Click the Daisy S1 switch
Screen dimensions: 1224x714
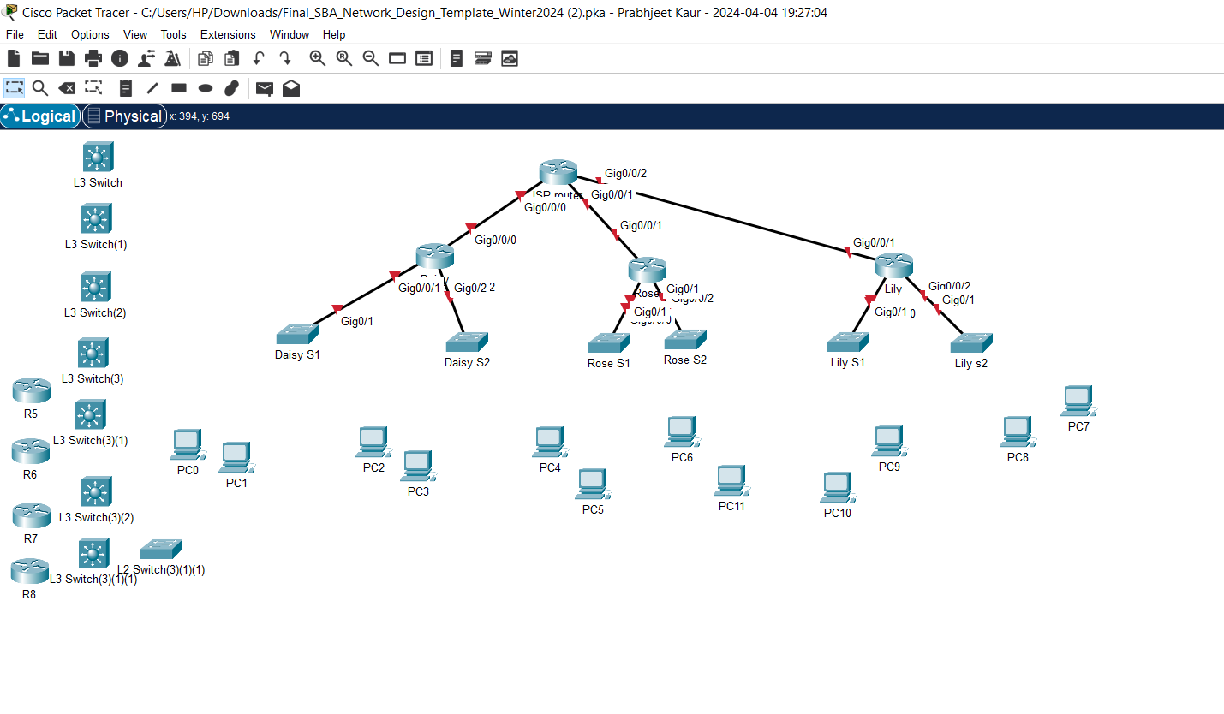pos(297,334)
